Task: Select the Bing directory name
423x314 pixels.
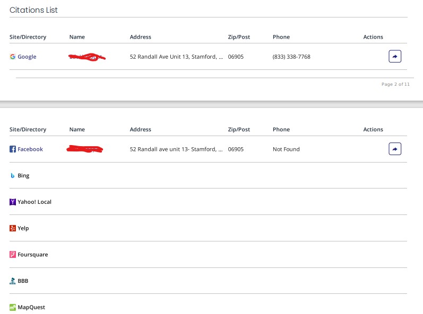Action: tap(23, 176)
